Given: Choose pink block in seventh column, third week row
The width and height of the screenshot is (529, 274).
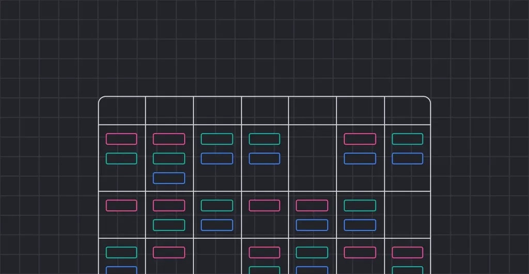Looking at the screenshot, I should 408,252.
